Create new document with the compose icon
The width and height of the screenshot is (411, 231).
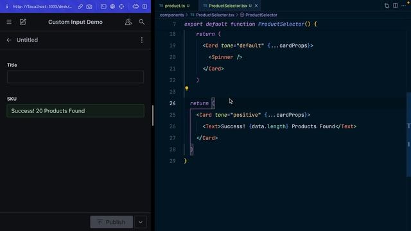click(x=23, y=22)
